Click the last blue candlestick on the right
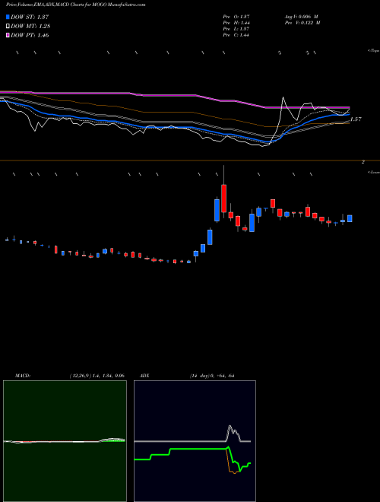Image resolution: width=380 pixels, height=502 pixels. pyautogui.click(x=350, y=218)
